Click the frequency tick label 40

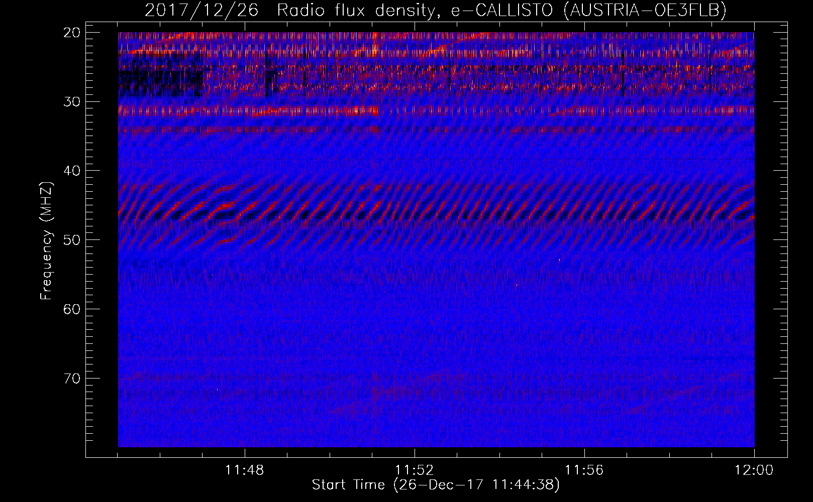point(72,171)
